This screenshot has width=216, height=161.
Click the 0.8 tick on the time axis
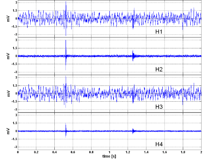pos(91,152)
